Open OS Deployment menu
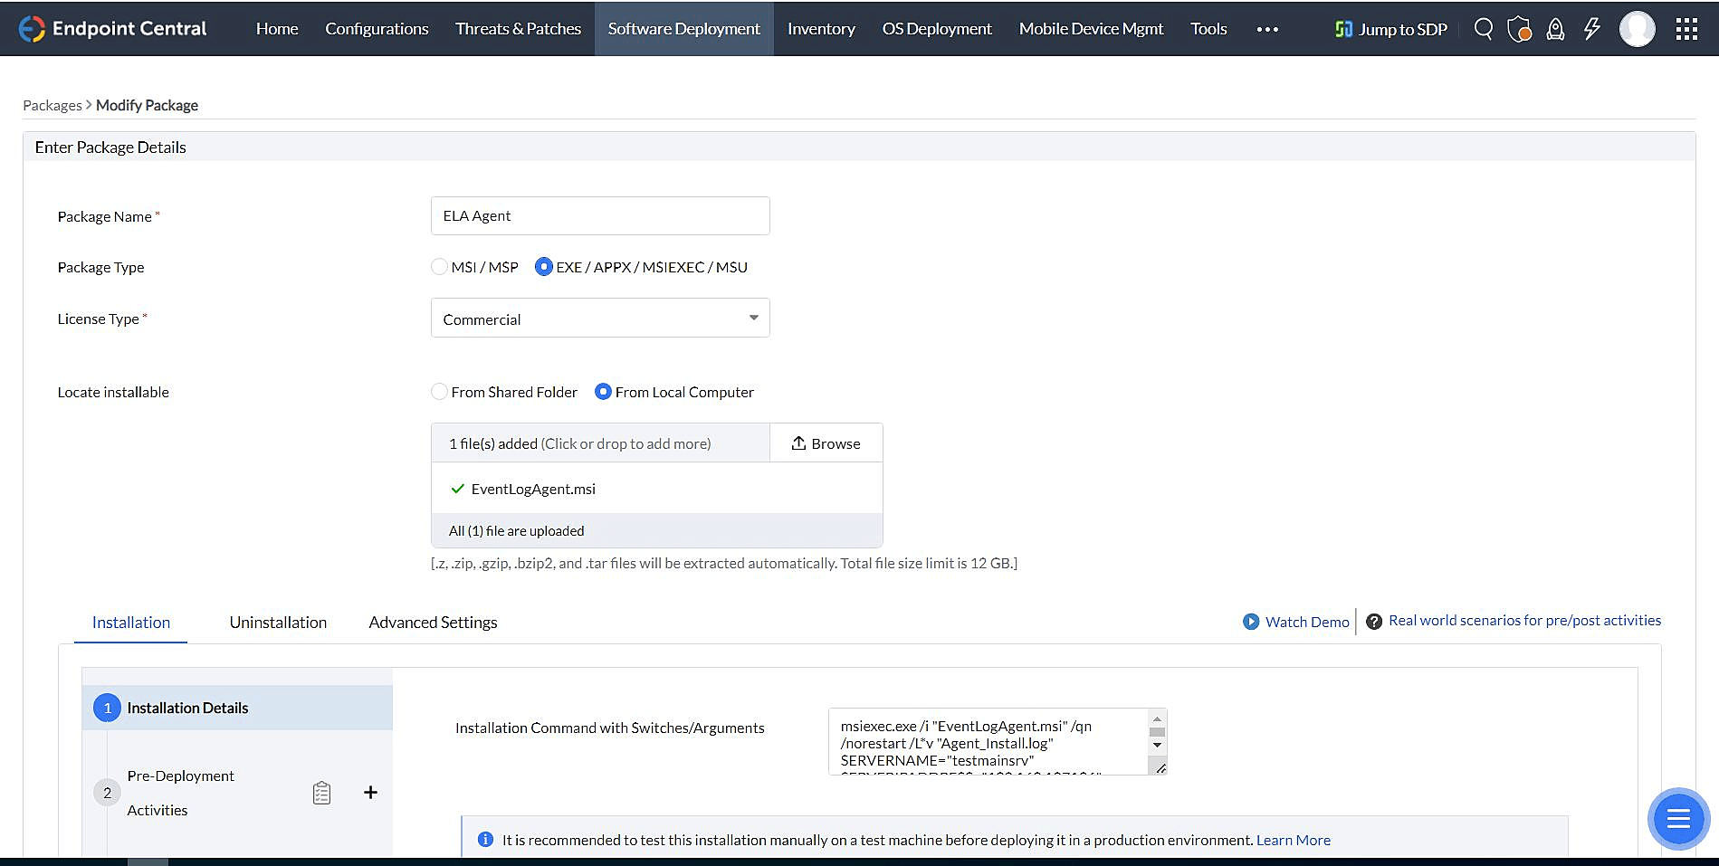Viewport: 1719px width, 866px height. (937, 29)
